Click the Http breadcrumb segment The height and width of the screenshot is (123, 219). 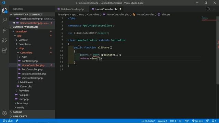[82, 14]
